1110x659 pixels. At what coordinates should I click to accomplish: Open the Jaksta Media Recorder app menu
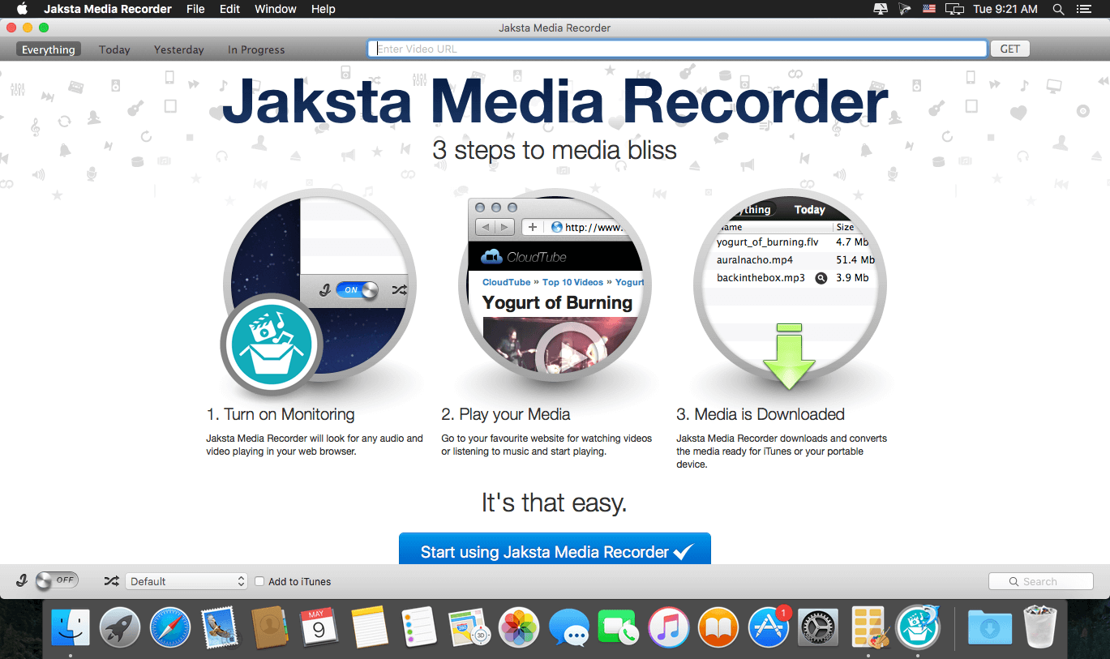tap(108, 9)
